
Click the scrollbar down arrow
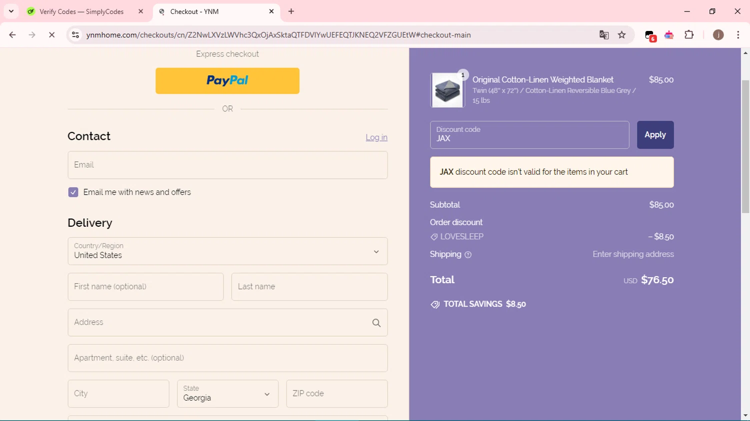(x=745, y=416)
